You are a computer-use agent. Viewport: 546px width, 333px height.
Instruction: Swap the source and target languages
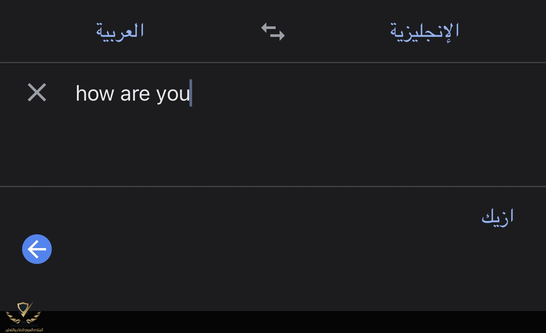(x=273, y=32)
